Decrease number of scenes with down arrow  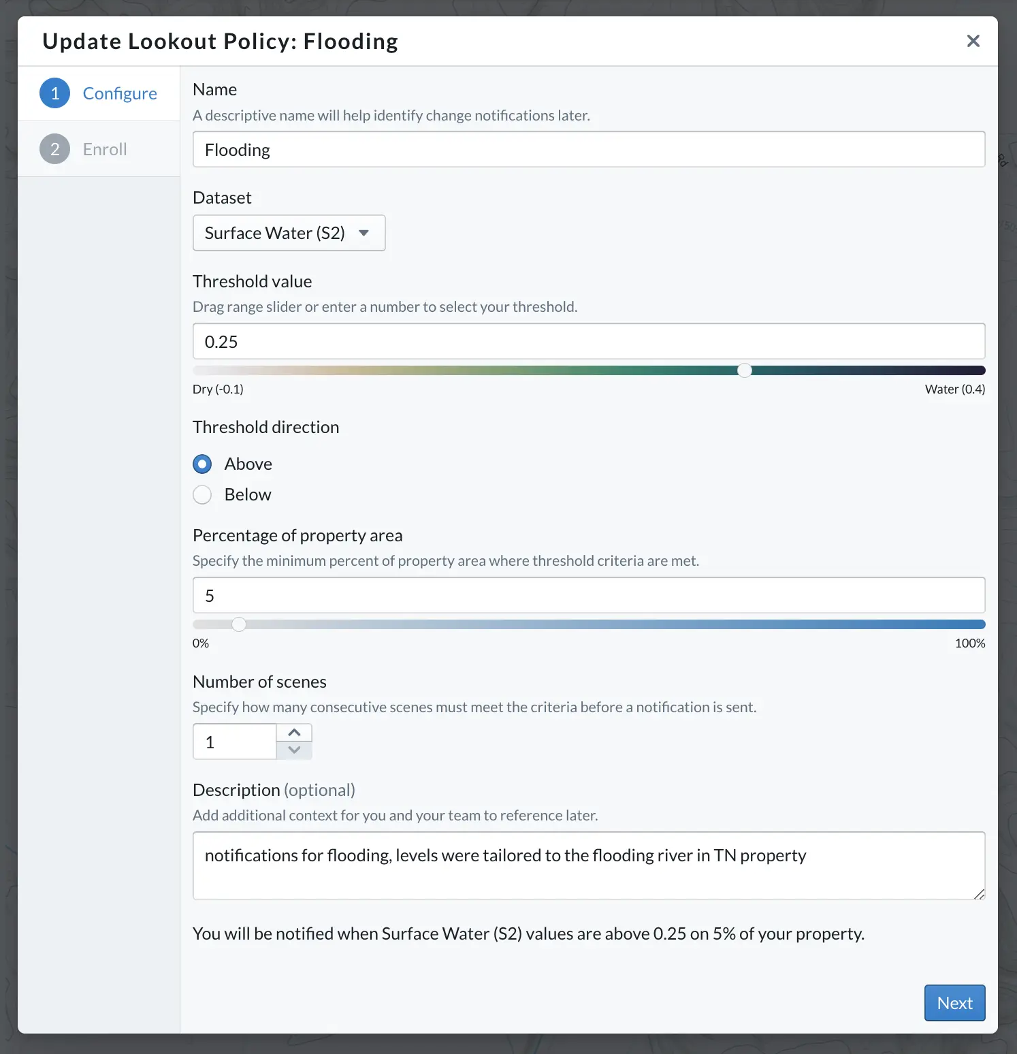(x=294, y=750)
